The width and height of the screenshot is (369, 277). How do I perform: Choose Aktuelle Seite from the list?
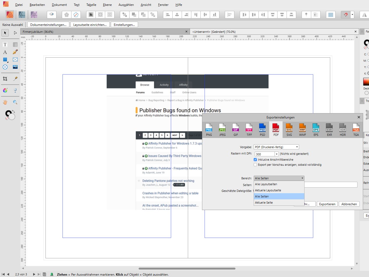pyautogui.click(x=279, y=203)
